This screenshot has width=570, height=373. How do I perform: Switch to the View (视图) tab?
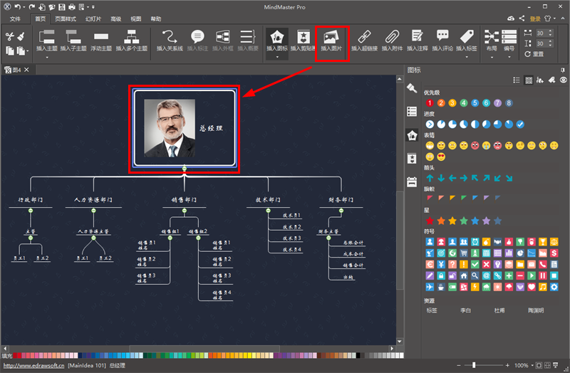tap(135, 19)
